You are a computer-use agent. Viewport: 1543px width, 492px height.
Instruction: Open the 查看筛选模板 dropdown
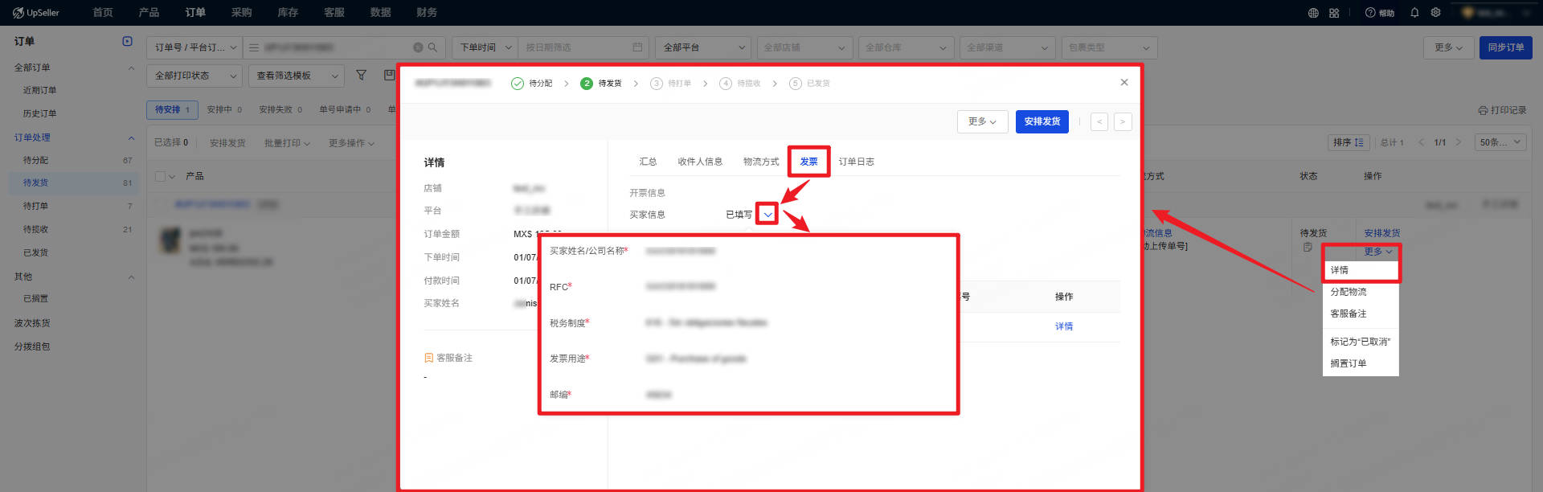(296, 76)
